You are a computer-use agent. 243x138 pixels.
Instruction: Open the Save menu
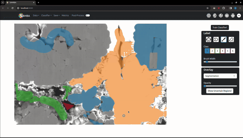[57, 15]
